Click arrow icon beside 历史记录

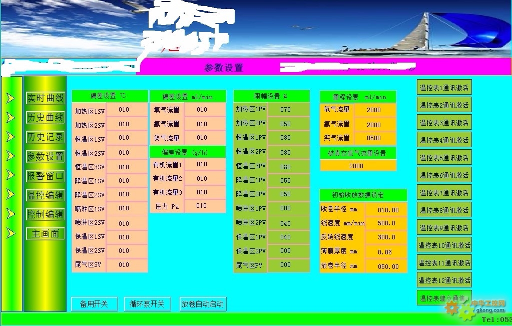[11, 137]
